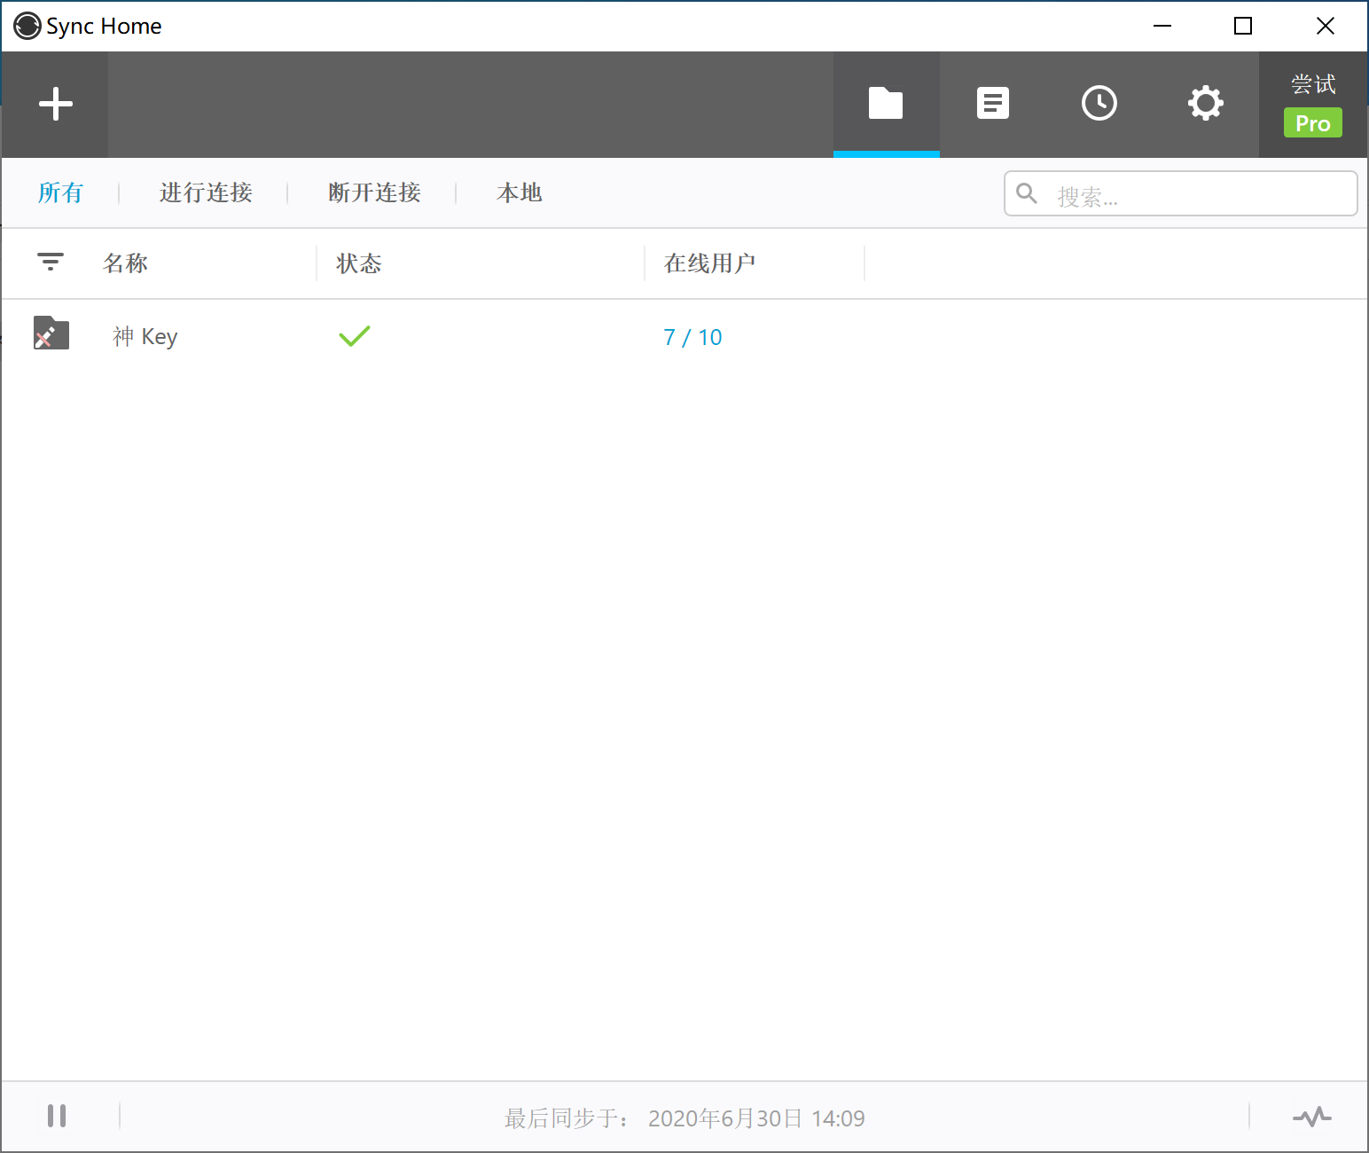Select the 本地 filter tab
Image resolution: width=1369 pixels, height=1153 pixels.
click(x=520, y=192)
